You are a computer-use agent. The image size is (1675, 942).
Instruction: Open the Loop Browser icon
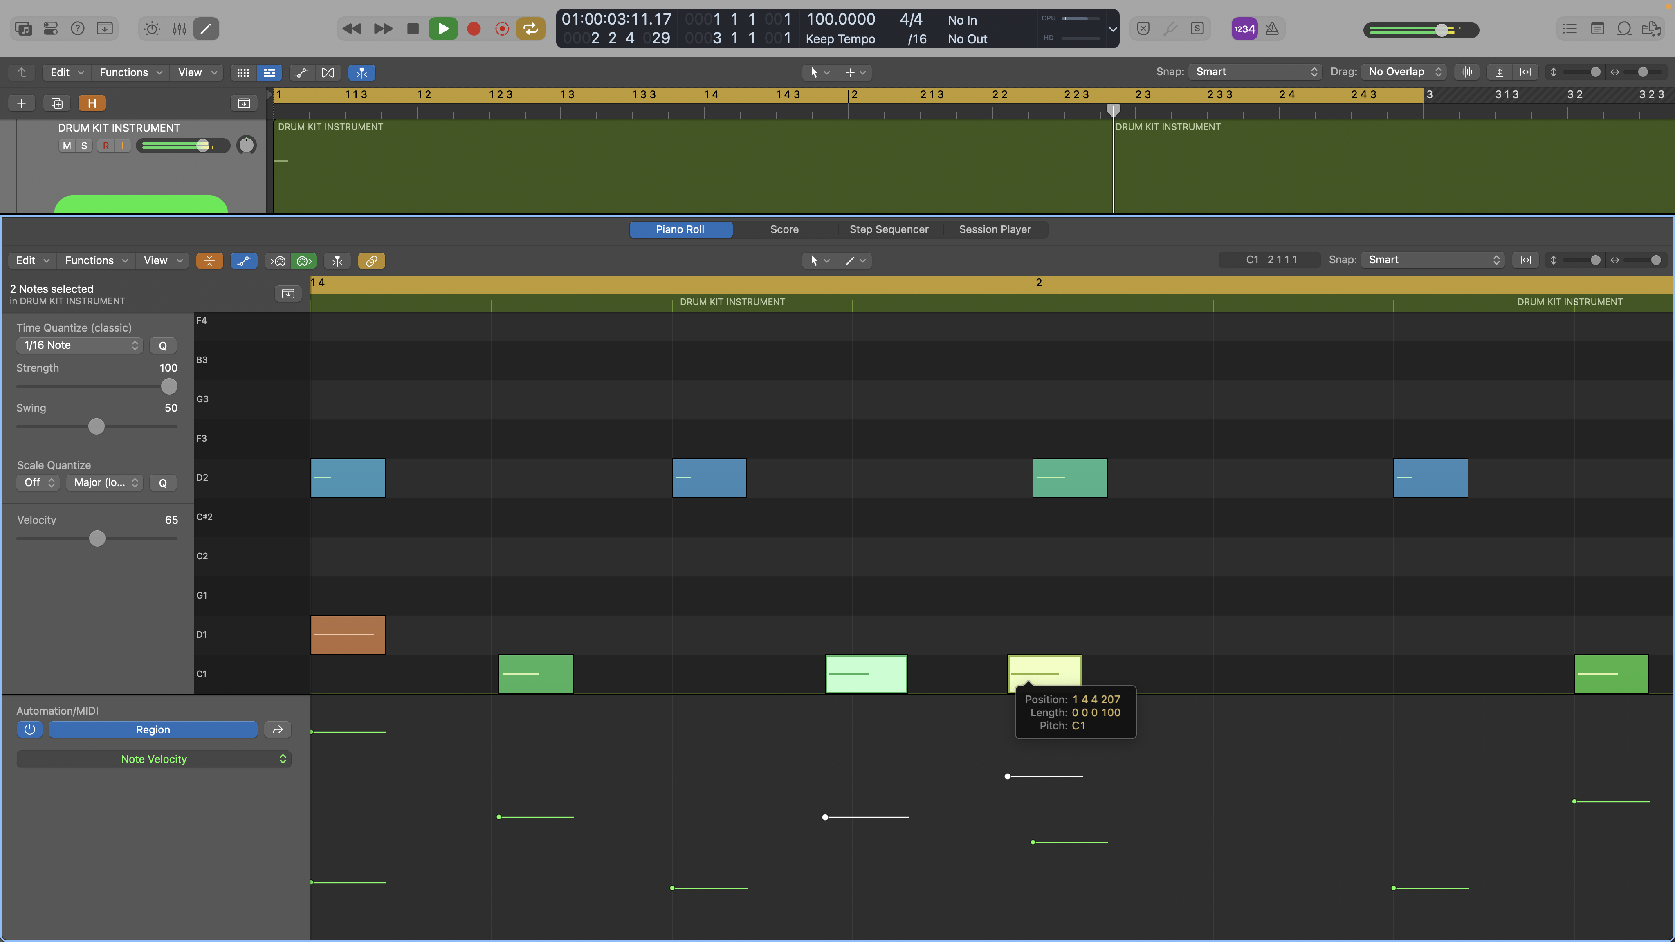point(1624,29)
